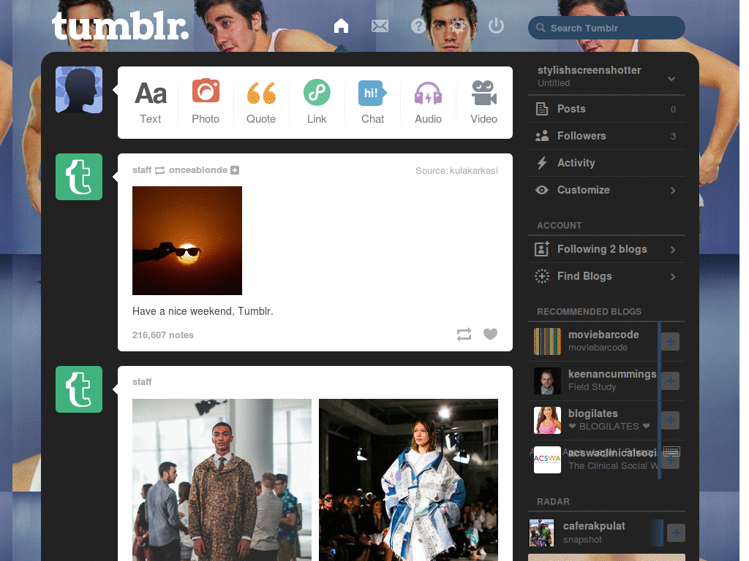The height and width of the screenshot is (561, 749).
Task: Open Find Blogs
Action: coord(606,276)
